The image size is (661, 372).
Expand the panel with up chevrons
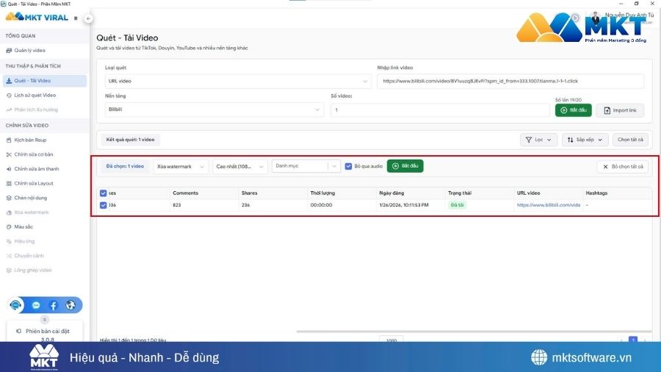click(45, 320)
